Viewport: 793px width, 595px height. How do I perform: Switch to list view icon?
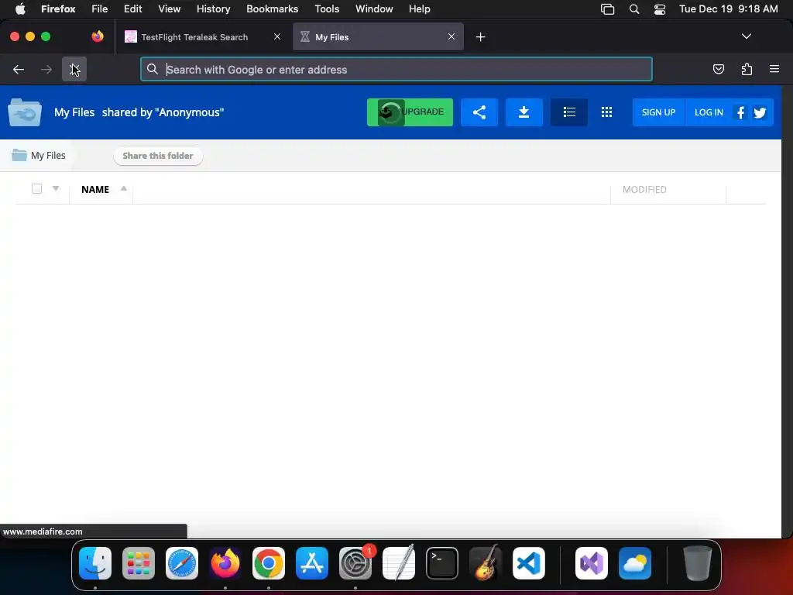pyautogui.click(x=569, y=112)
